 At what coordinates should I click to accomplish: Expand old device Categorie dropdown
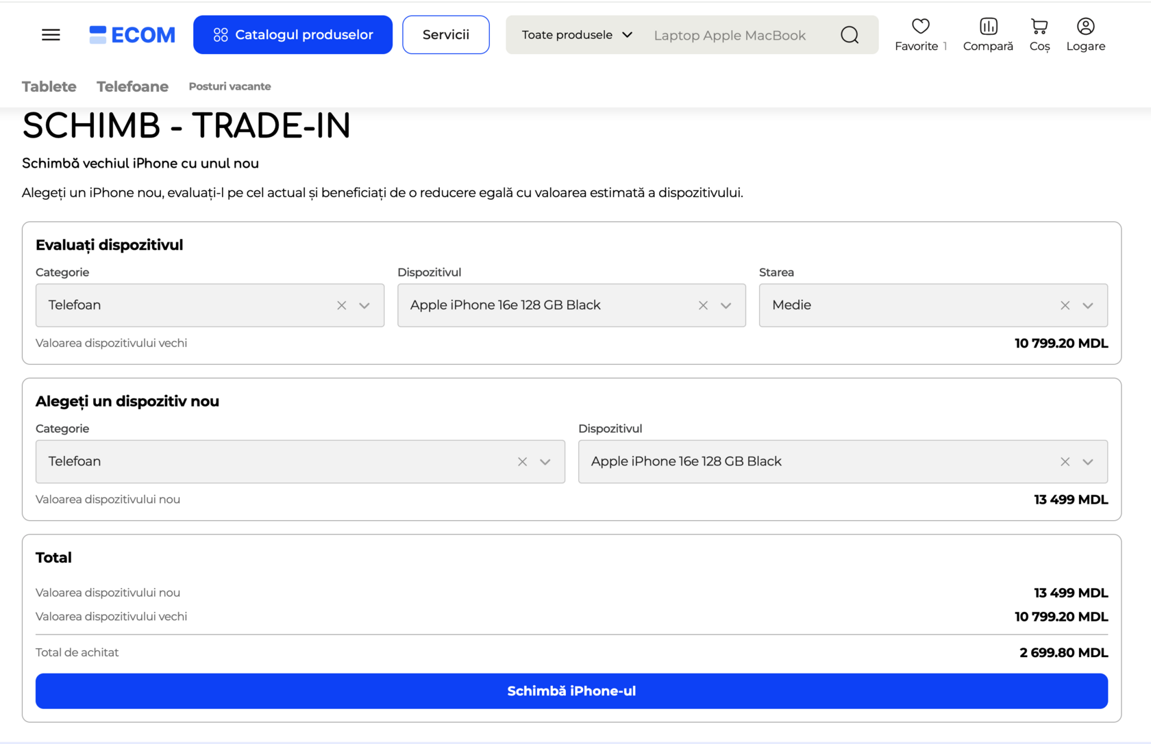(x=364, y=305)
